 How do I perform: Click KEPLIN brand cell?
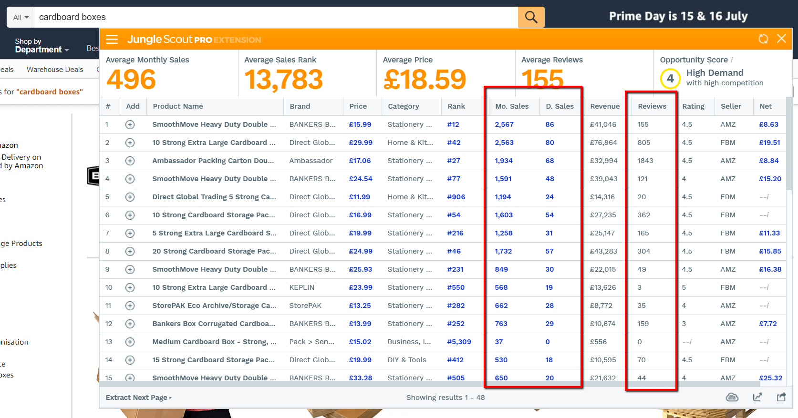(302, 287)
